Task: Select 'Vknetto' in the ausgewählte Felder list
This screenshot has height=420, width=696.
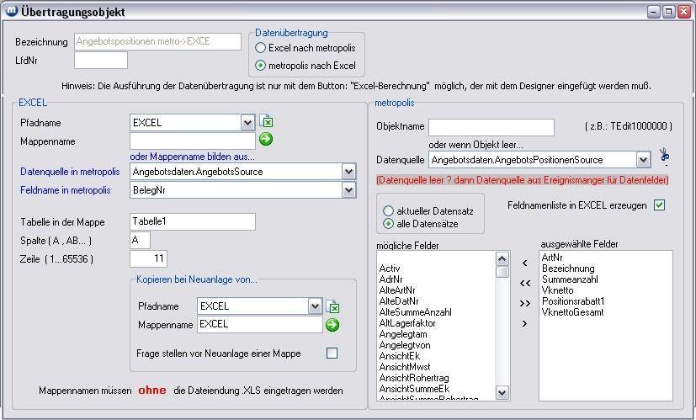Action: click(x=557, y=290)
